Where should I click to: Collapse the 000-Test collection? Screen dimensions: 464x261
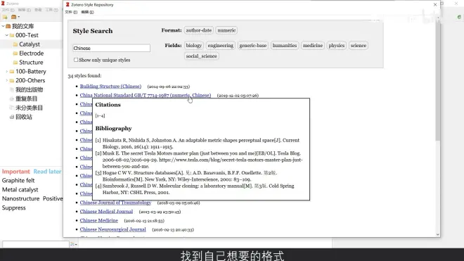tap(7, 35)
